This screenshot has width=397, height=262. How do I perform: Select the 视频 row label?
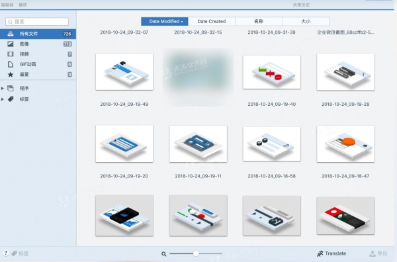(x=24, y=54)
